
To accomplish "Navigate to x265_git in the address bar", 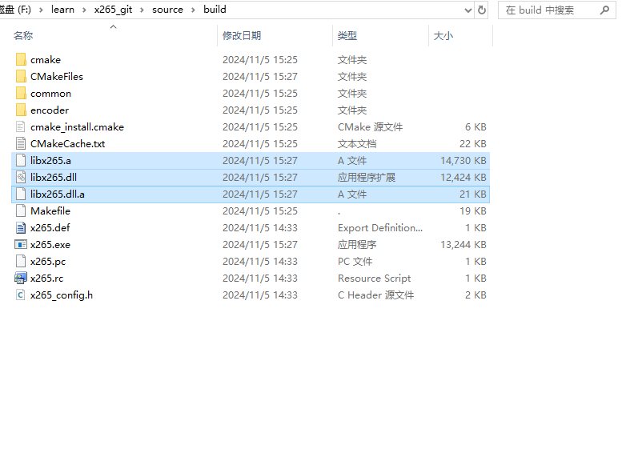I will tap(113, 10).
